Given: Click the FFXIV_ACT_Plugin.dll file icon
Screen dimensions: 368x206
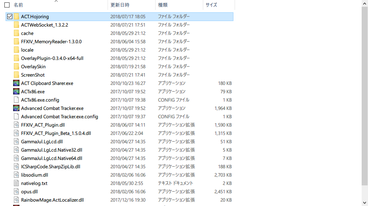Looking at the screenshot, I should (16, 125).
